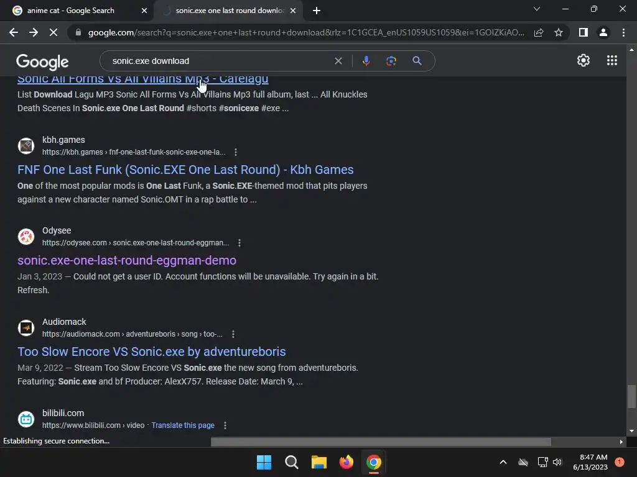This screenshot has width=637, height=477.
Task: Close the anime cat tab
Action: point(144,11)
